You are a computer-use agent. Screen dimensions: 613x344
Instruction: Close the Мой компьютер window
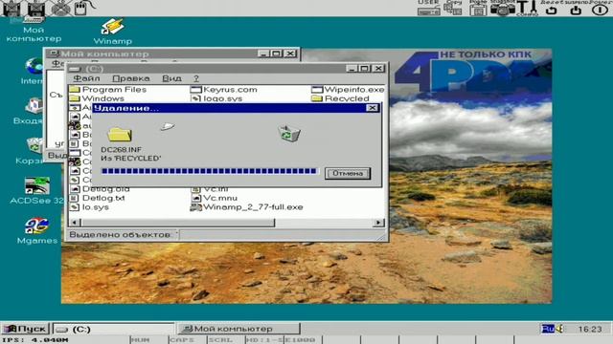pos(290,54)
